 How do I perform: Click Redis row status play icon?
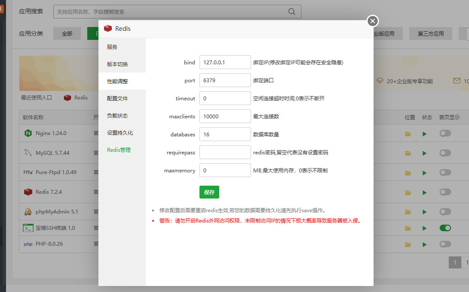point(424,193)
